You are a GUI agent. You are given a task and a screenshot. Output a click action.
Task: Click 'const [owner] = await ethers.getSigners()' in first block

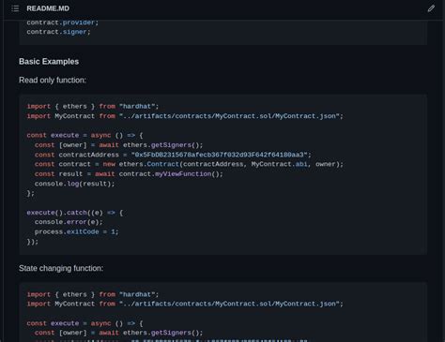(x=119, y=145)
